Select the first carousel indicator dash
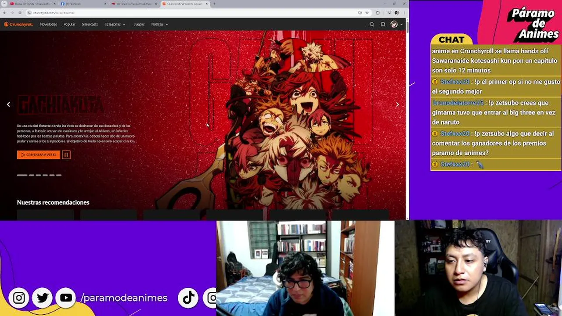This screenshot has width=562, height=316. click(x=22, y=175)
